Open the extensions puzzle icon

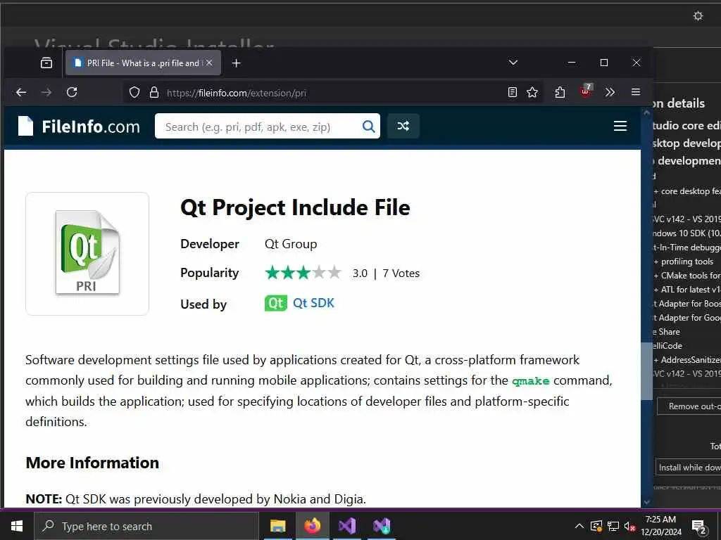[x=560, y=92]
